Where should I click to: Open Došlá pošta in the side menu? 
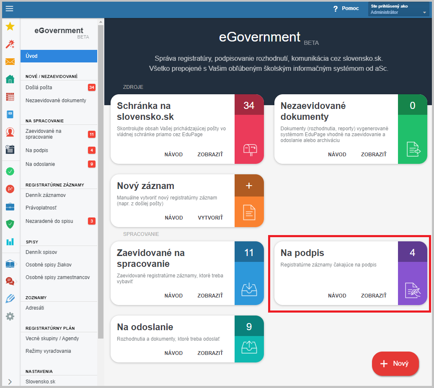point(59,88)
